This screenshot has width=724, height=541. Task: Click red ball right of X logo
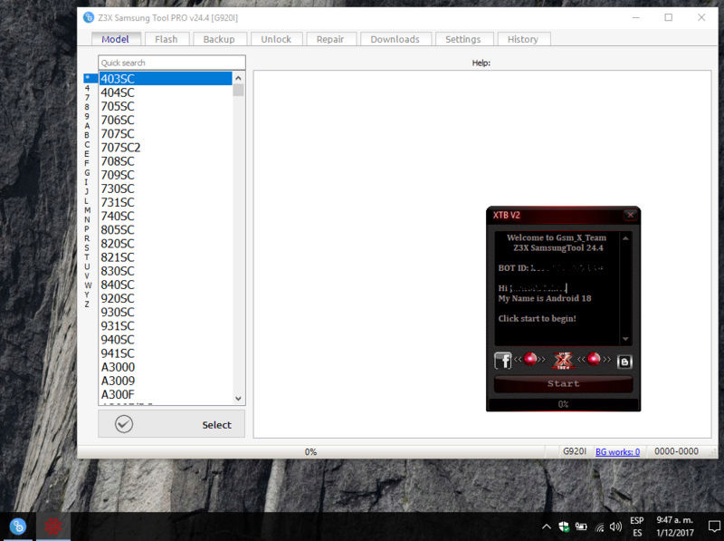pos(594,359)
